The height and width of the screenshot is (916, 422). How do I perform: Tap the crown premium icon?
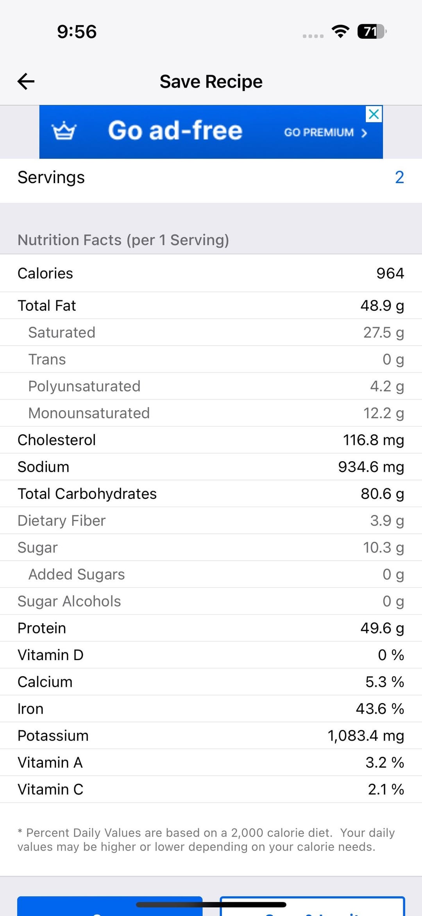click(64, 131)
